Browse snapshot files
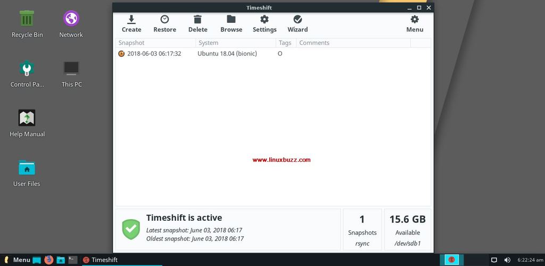Image resolution: width=545 pixels, height=266 pixels. 231,24
